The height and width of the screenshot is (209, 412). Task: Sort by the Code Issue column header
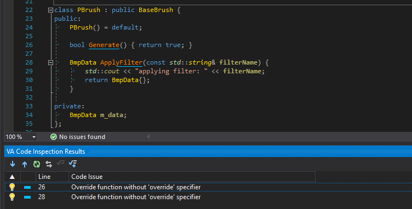click(192, 177)
